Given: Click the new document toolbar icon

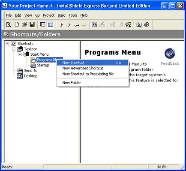Looking at the screenshot, I should click(x=17, y=24).
